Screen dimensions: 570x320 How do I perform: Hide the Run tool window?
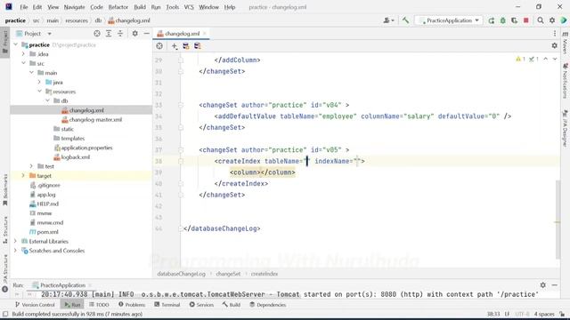pos(554,285)
